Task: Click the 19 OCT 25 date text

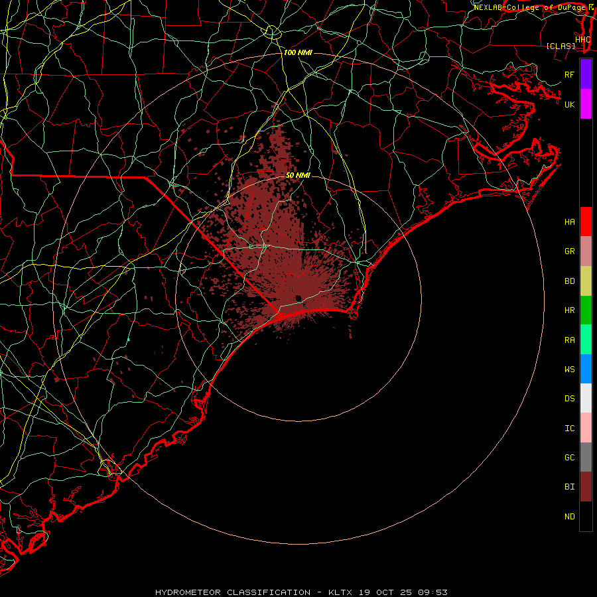Action: (385, 592)
